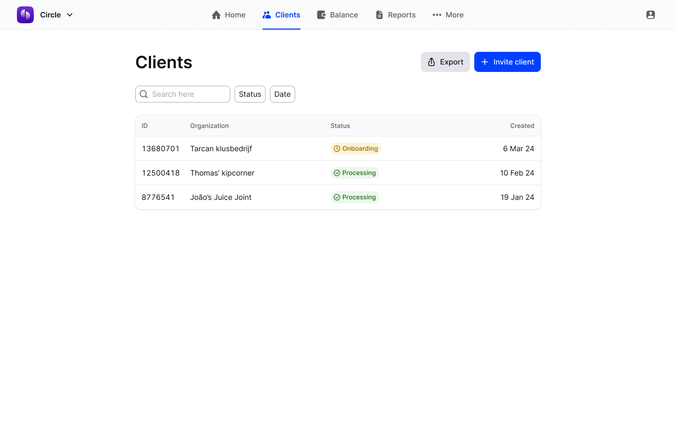Screen dimensions: 676x423
Task: Click the Status column header
Action: [340, 126]
